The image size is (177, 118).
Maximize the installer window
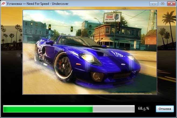[162, 4]
